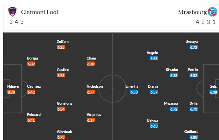Click Clermont's 3-4-3 formation text

[16, 22]
